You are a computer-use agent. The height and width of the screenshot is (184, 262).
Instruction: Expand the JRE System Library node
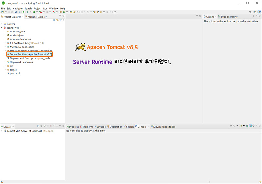[5, 43]
